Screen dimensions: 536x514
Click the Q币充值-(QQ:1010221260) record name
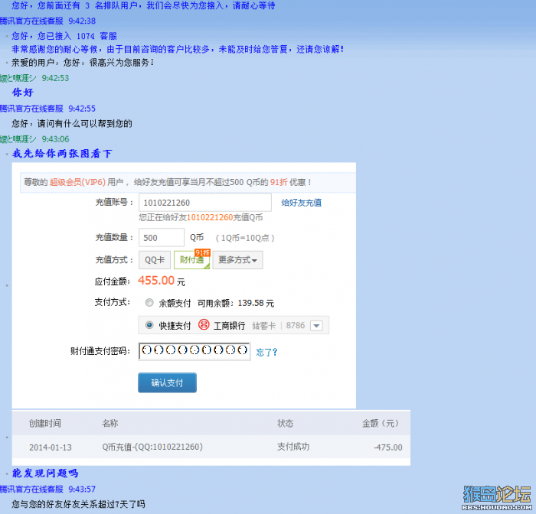coord(152,447)
